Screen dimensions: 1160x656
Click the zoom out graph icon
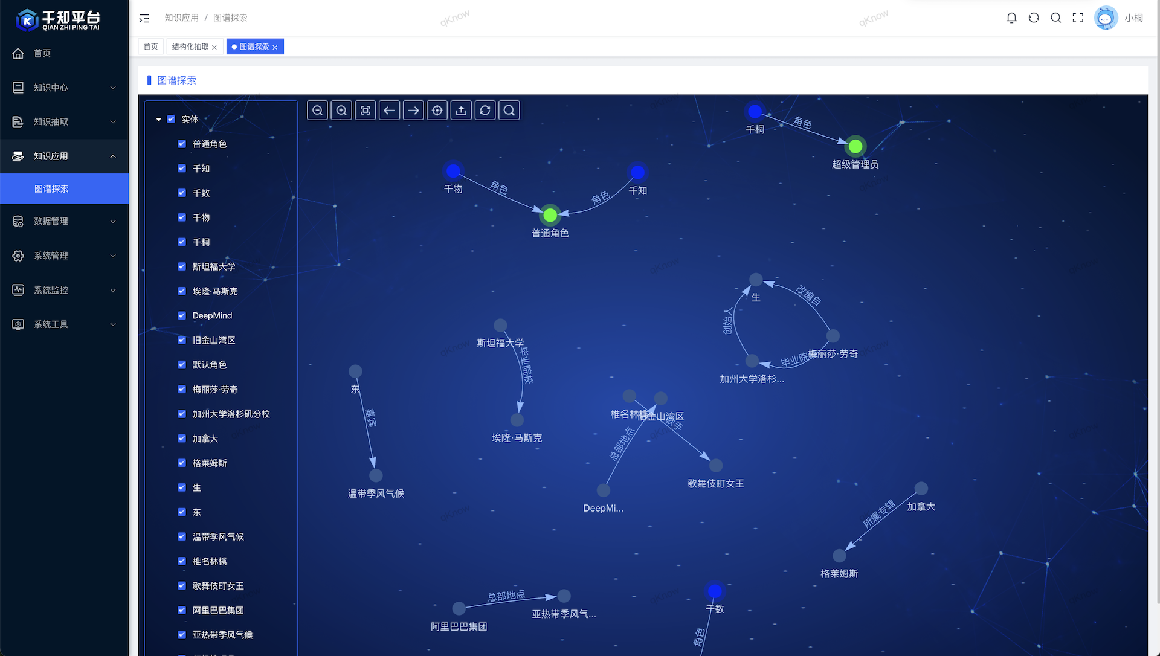click(x=318, y=111)
